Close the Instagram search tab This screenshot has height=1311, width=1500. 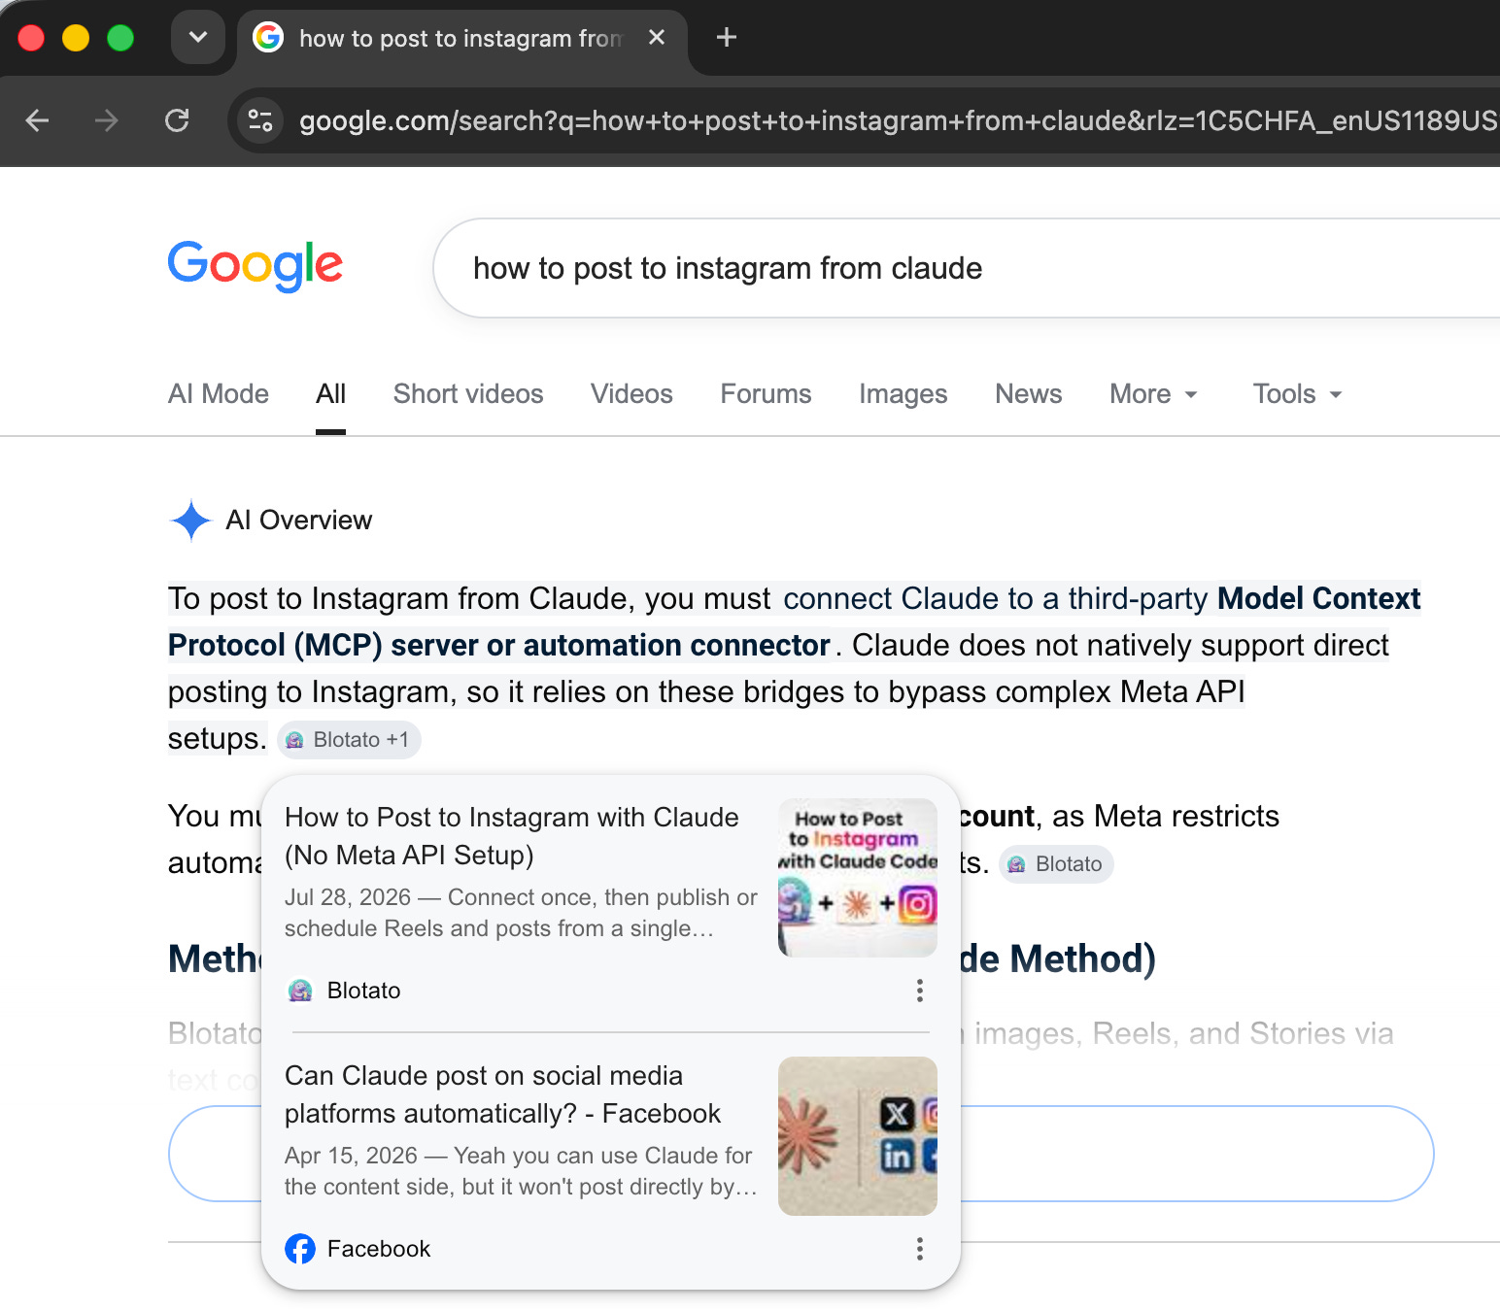(x=657, y=37)
